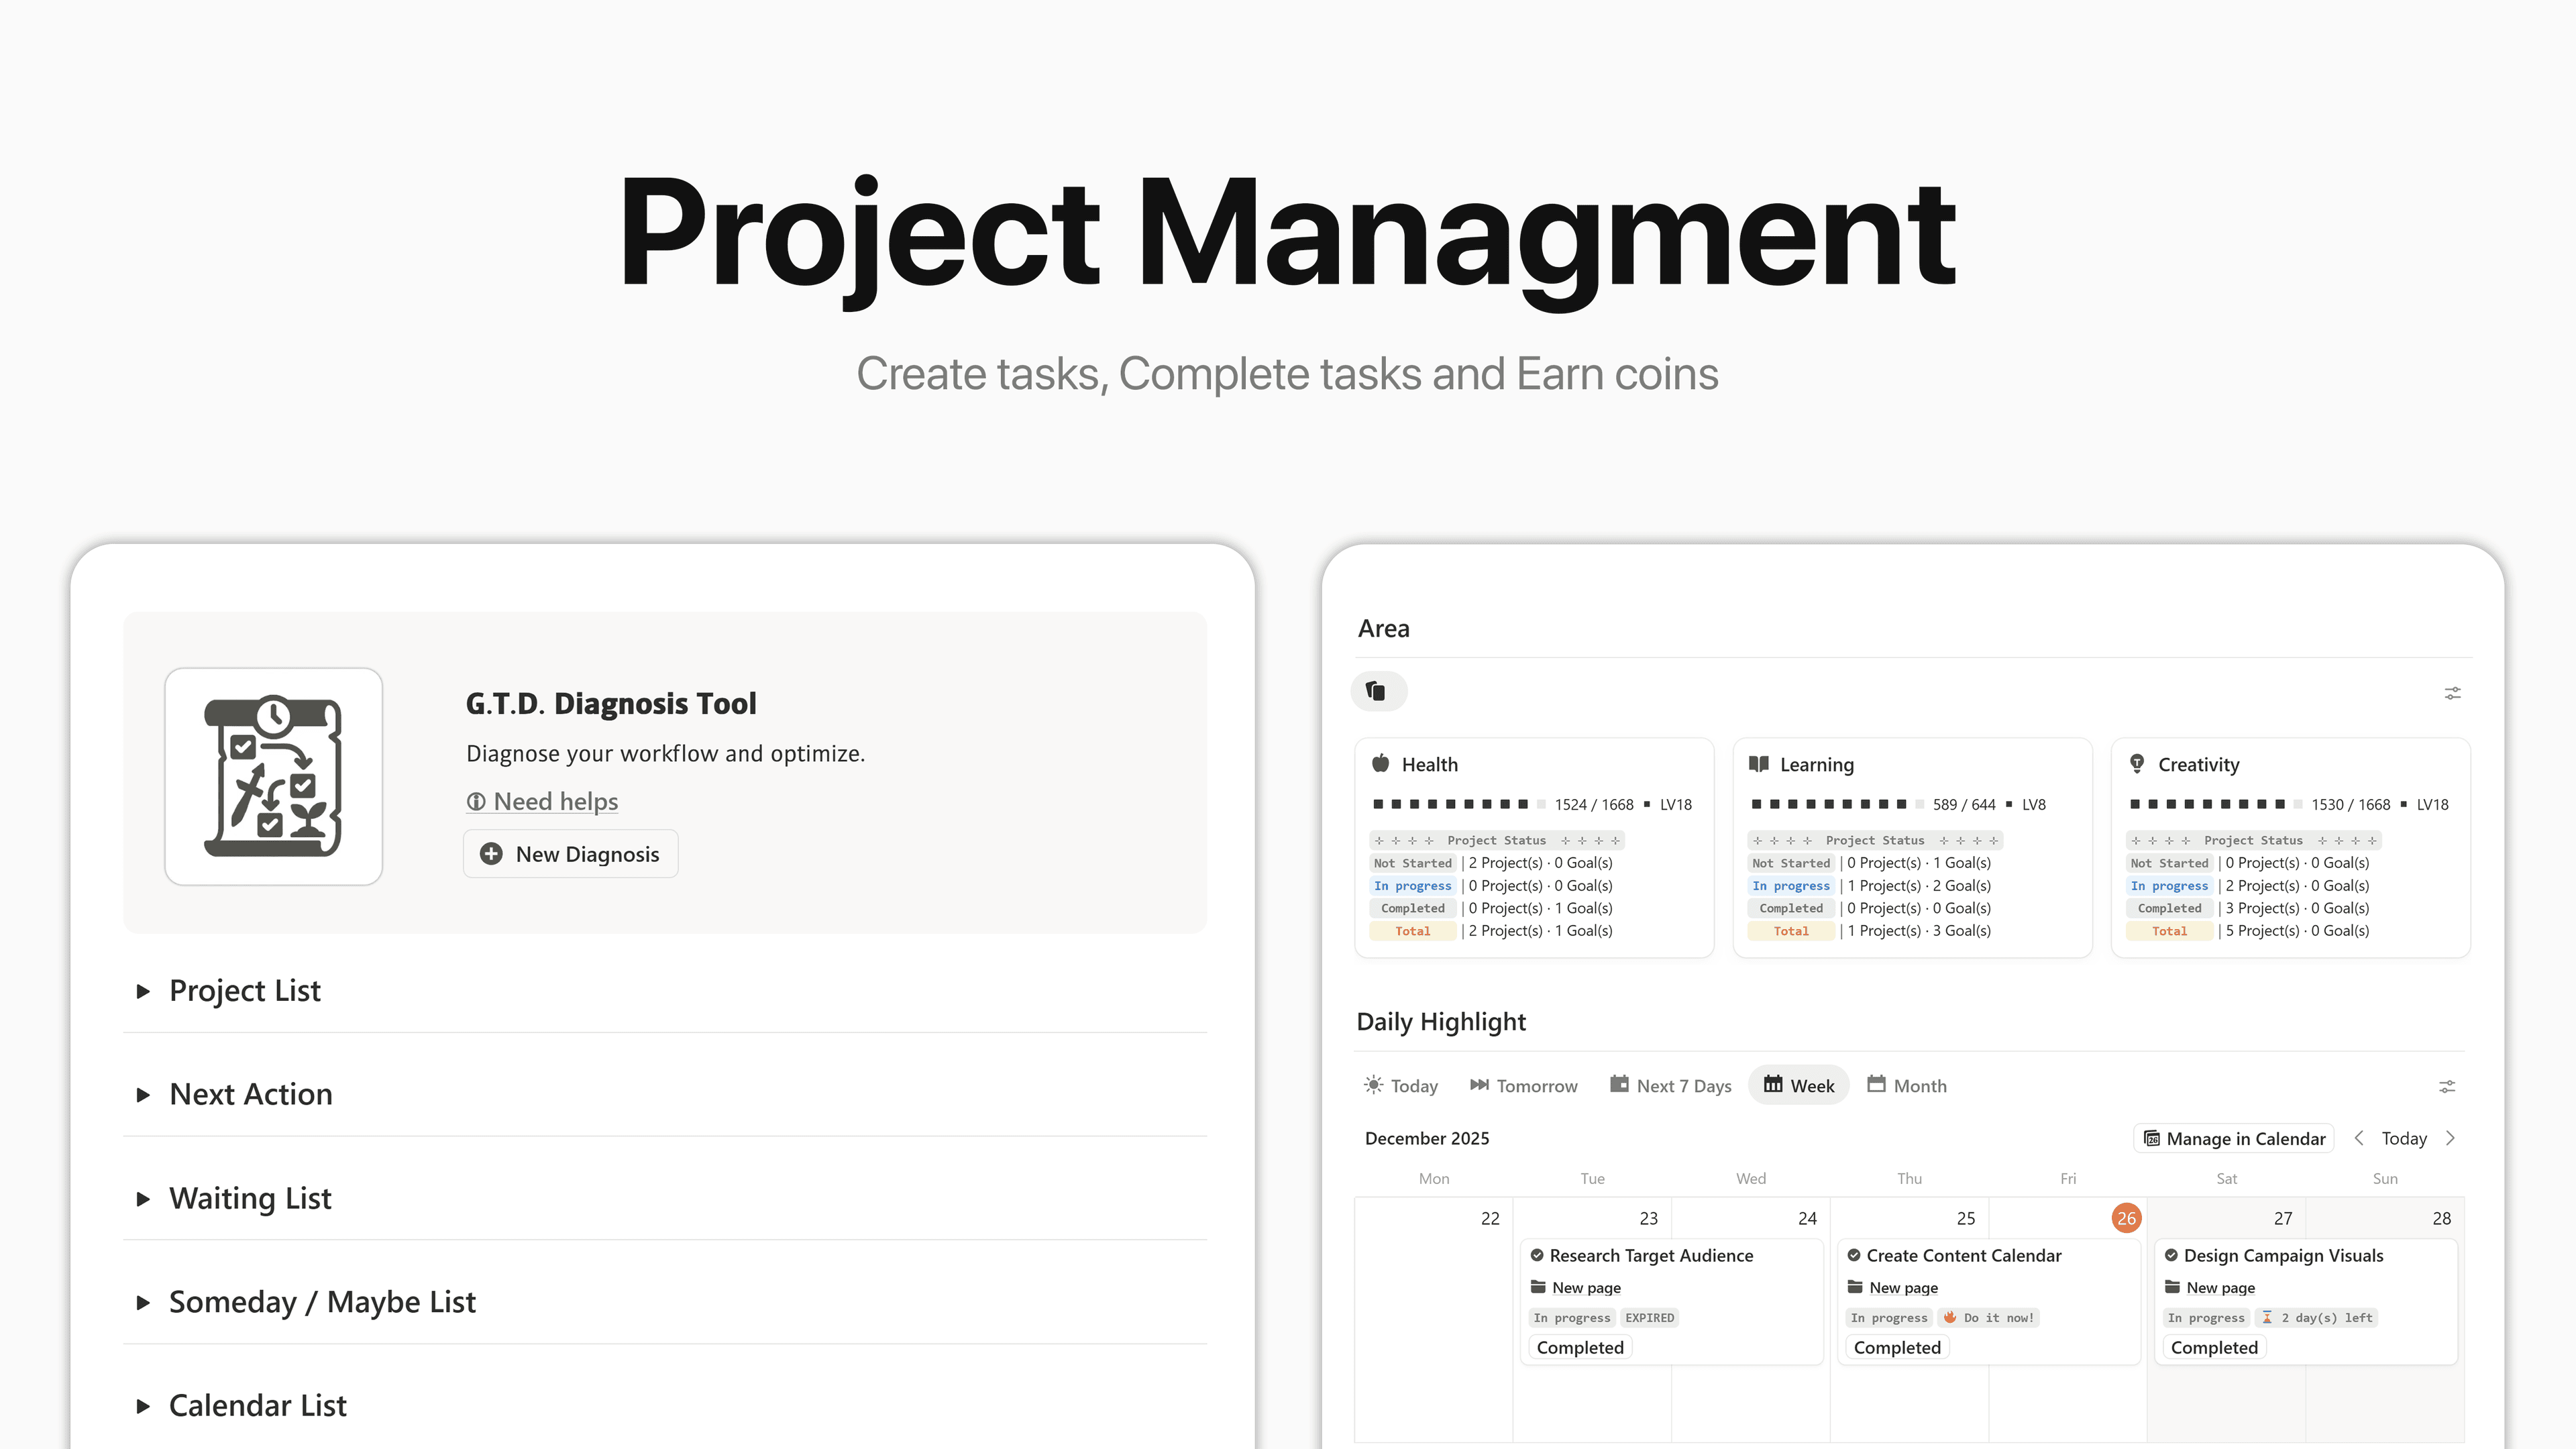Viewport: 2576px width, 1449px height.
Task: Open the Area section filter settings icon
Action: click(x=2452, y=693)
